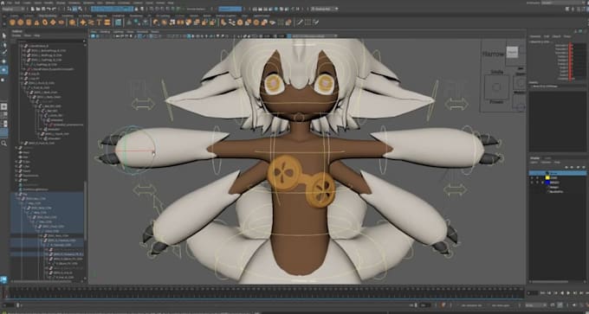This screenshot has width=589, height=314.
Task: Toggle display type box of blue-swatch layer
Action: (542, 183)
